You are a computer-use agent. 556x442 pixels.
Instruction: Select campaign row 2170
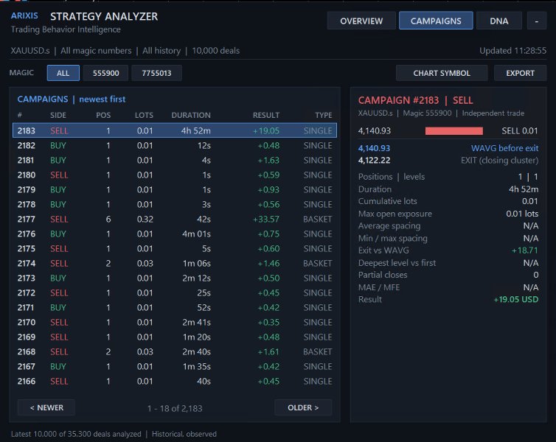(175, 323)
